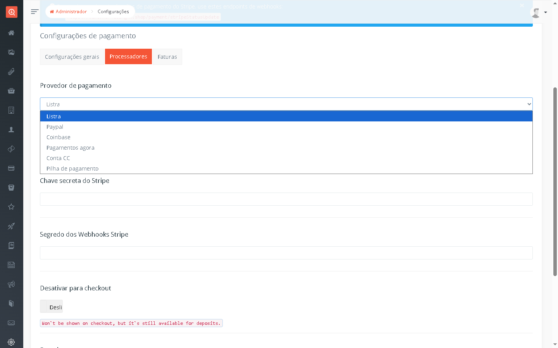The image size is (558, 348).
Task: Click the Administrador breadcrumb link
Action: pyautogui.click(x=69, y=12)
